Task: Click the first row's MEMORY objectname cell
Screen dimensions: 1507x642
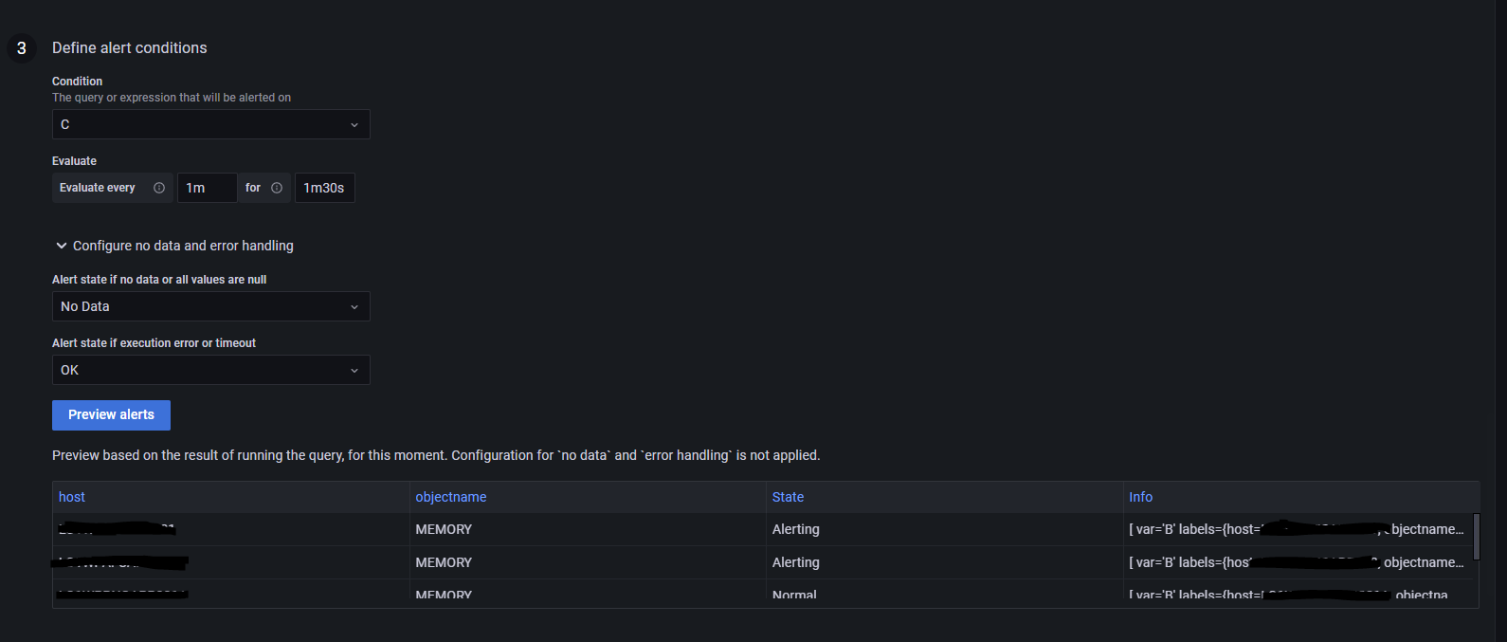Action: [x=444, y=529]
